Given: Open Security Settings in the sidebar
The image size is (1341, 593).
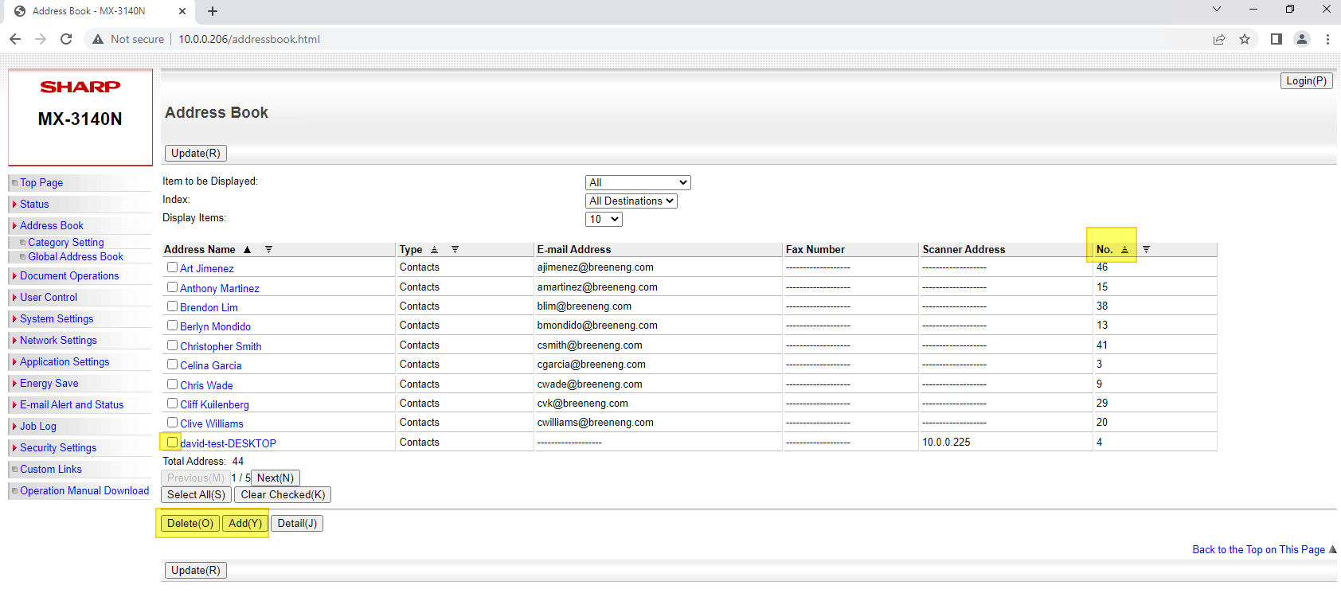Looking at the screenshot, I should tap(58, 447).
